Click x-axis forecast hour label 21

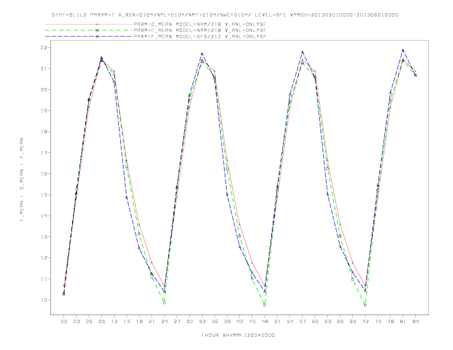click(x=152, y=321)
